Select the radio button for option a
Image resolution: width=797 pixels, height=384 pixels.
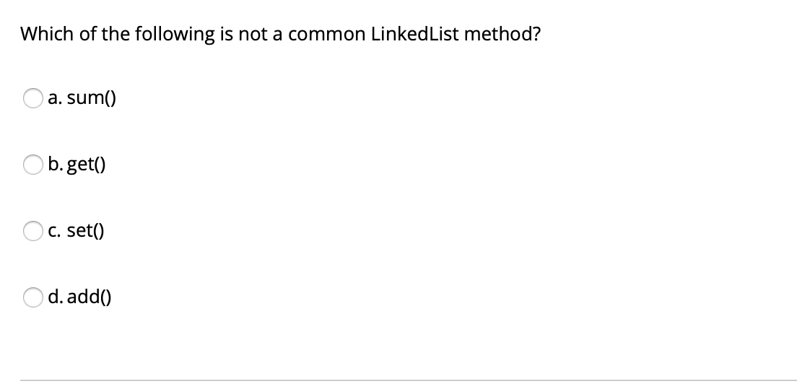(32, 98)
